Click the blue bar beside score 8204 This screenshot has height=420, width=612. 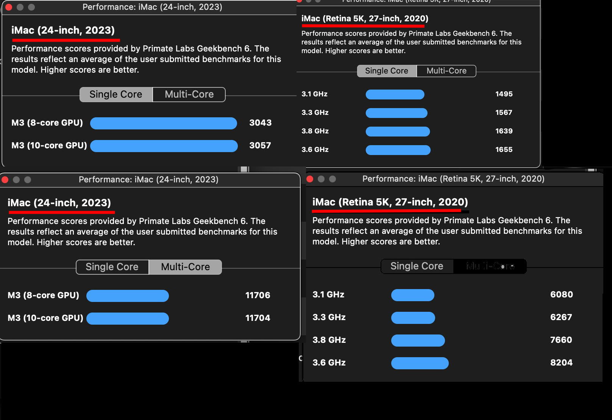pos(420,363)
